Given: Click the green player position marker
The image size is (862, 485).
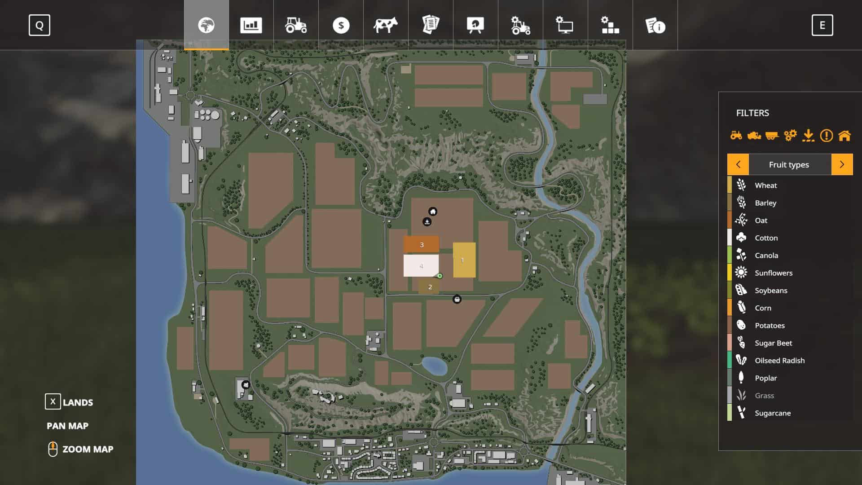Looking at the screenshot, I should click(440, 276).
